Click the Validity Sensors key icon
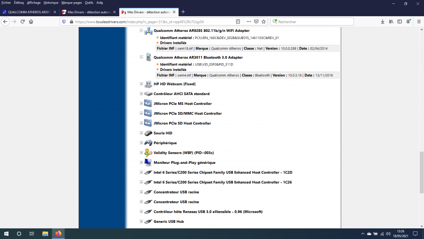This screenshot has height=239, width=424. point(148,153)
